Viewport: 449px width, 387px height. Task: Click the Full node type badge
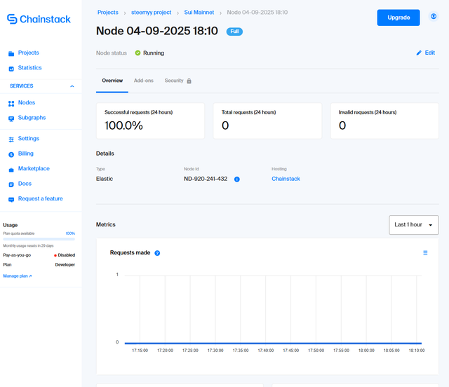pyautogui.click(x=234, y=32)
